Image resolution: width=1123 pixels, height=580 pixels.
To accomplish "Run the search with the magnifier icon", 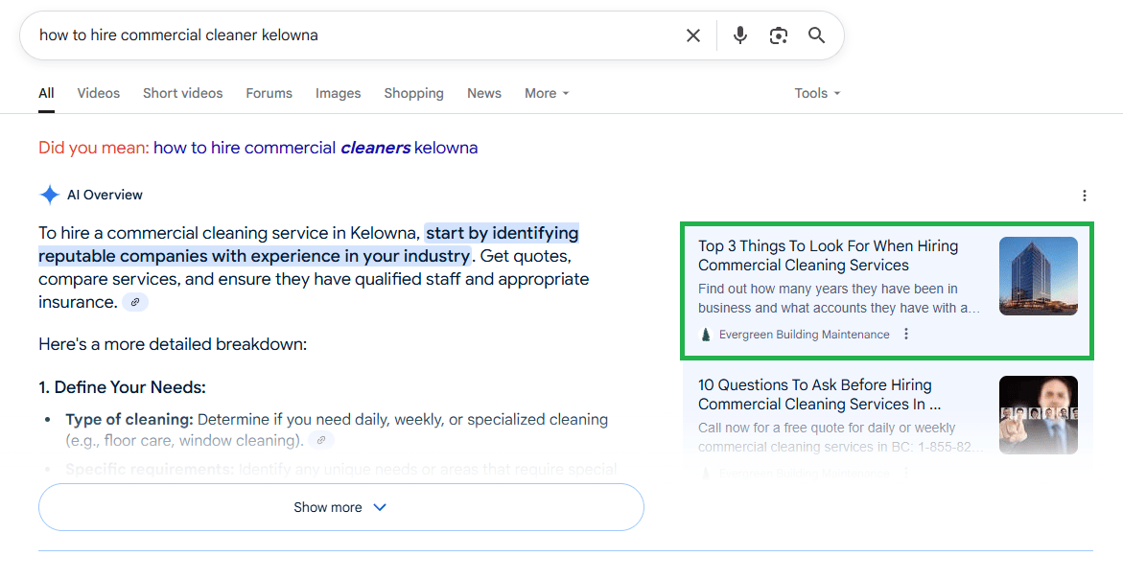I will [816, 35].
